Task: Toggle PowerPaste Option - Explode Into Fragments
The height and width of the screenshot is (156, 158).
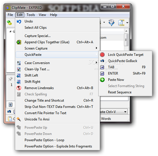Action: [x=57, y=146]
